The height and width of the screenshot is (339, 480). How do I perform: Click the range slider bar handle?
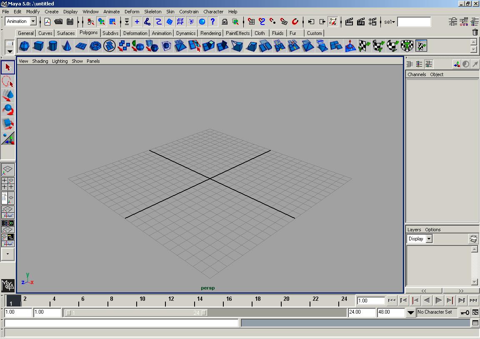pyautogui.click(x=136, y=313)
